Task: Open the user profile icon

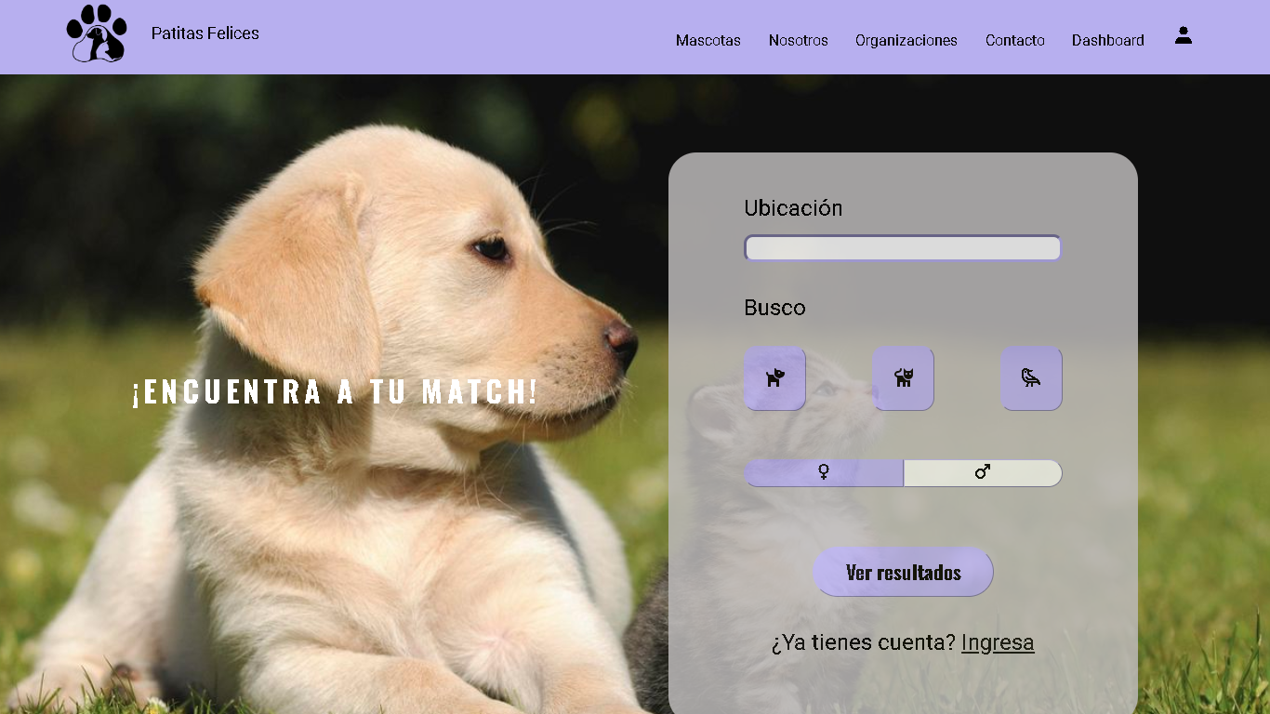Action: coord(1183,36)
